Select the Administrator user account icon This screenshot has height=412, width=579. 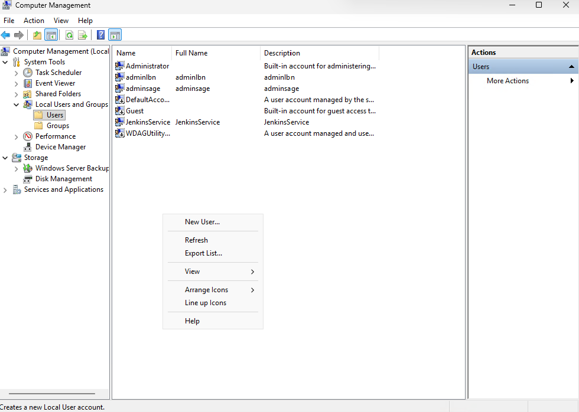120,66
